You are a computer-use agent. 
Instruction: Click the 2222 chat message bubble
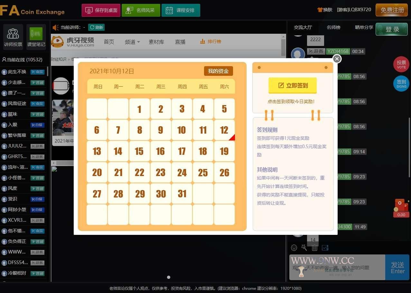[315, 40]
